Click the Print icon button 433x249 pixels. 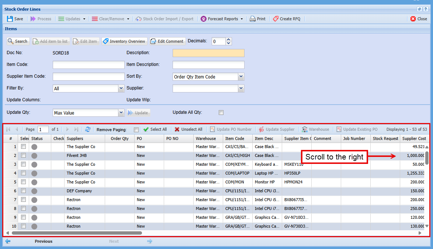point(253,19)
